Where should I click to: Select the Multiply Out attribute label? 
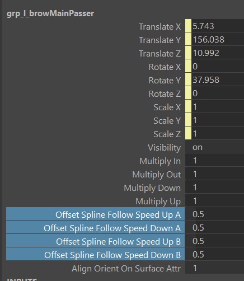(156, 175)
